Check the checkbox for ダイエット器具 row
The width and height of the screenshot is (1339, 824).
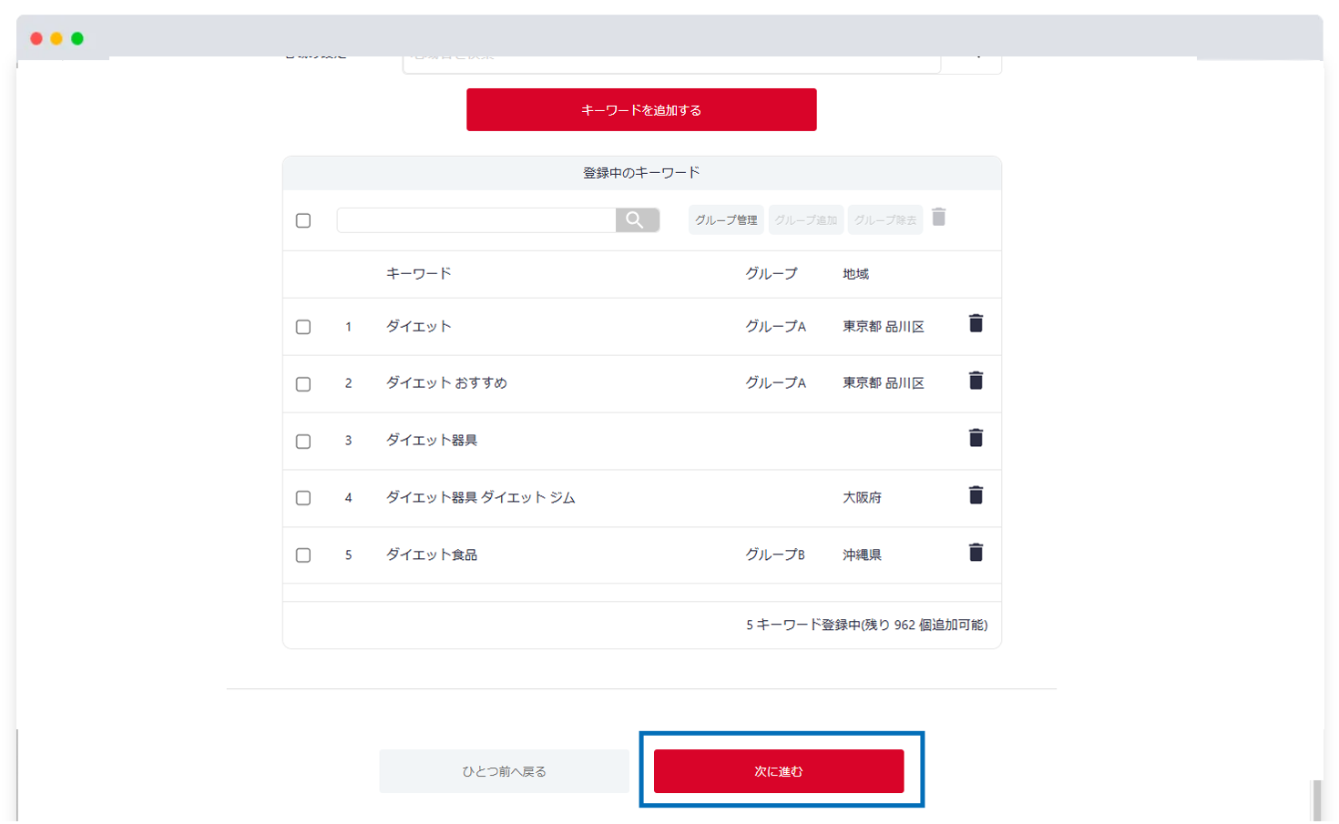(x=303, y=441)
